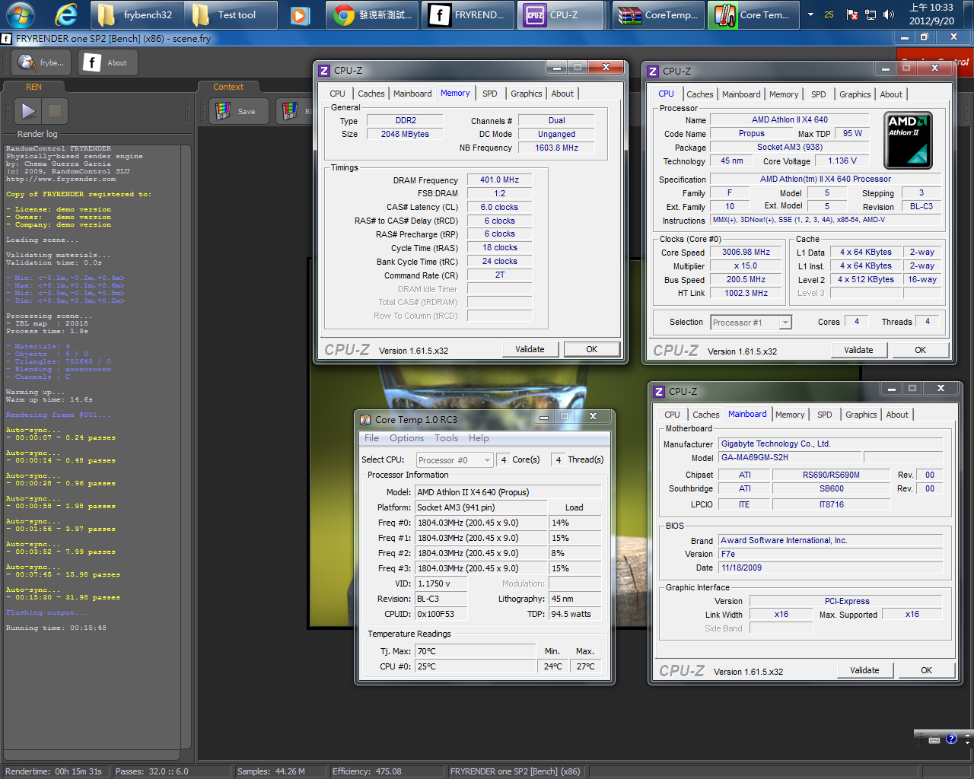Click Core Temp temperature tray number 25
Screen dimensions: 974x779
tap(829, 14)
